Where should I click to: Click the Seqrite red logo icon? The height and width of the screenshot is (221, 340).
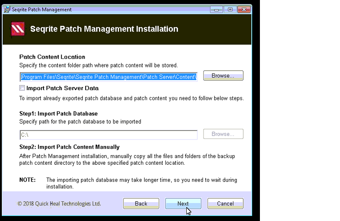click(x=18, y=29)
